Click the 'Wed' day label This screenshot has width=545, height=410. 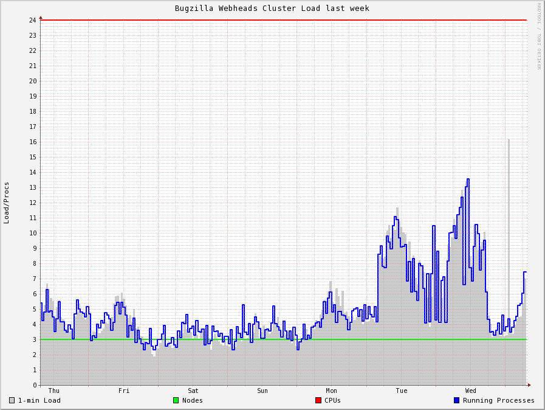(471, 391)
